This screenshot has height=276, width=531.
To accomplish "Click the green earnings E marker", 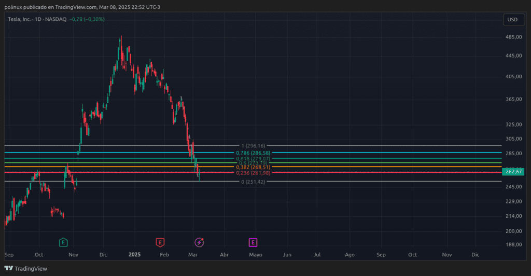I will pos(63,242).
